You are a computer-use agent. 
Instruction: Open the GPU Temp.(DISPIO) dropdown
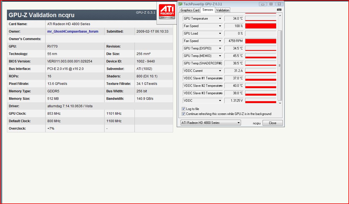(x=220, y=48)
